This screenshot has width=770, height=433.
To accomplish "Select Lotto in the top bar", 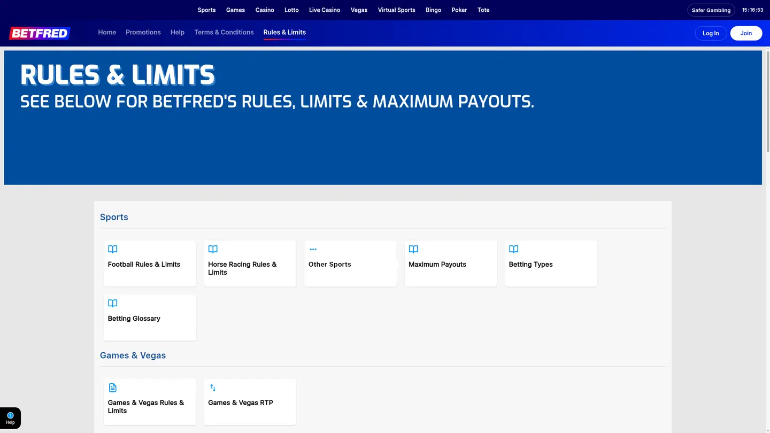I will [x=291, y=10].
